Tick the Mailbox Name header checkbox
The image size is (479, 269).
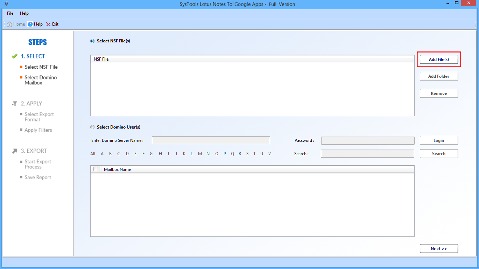[96, 169]
